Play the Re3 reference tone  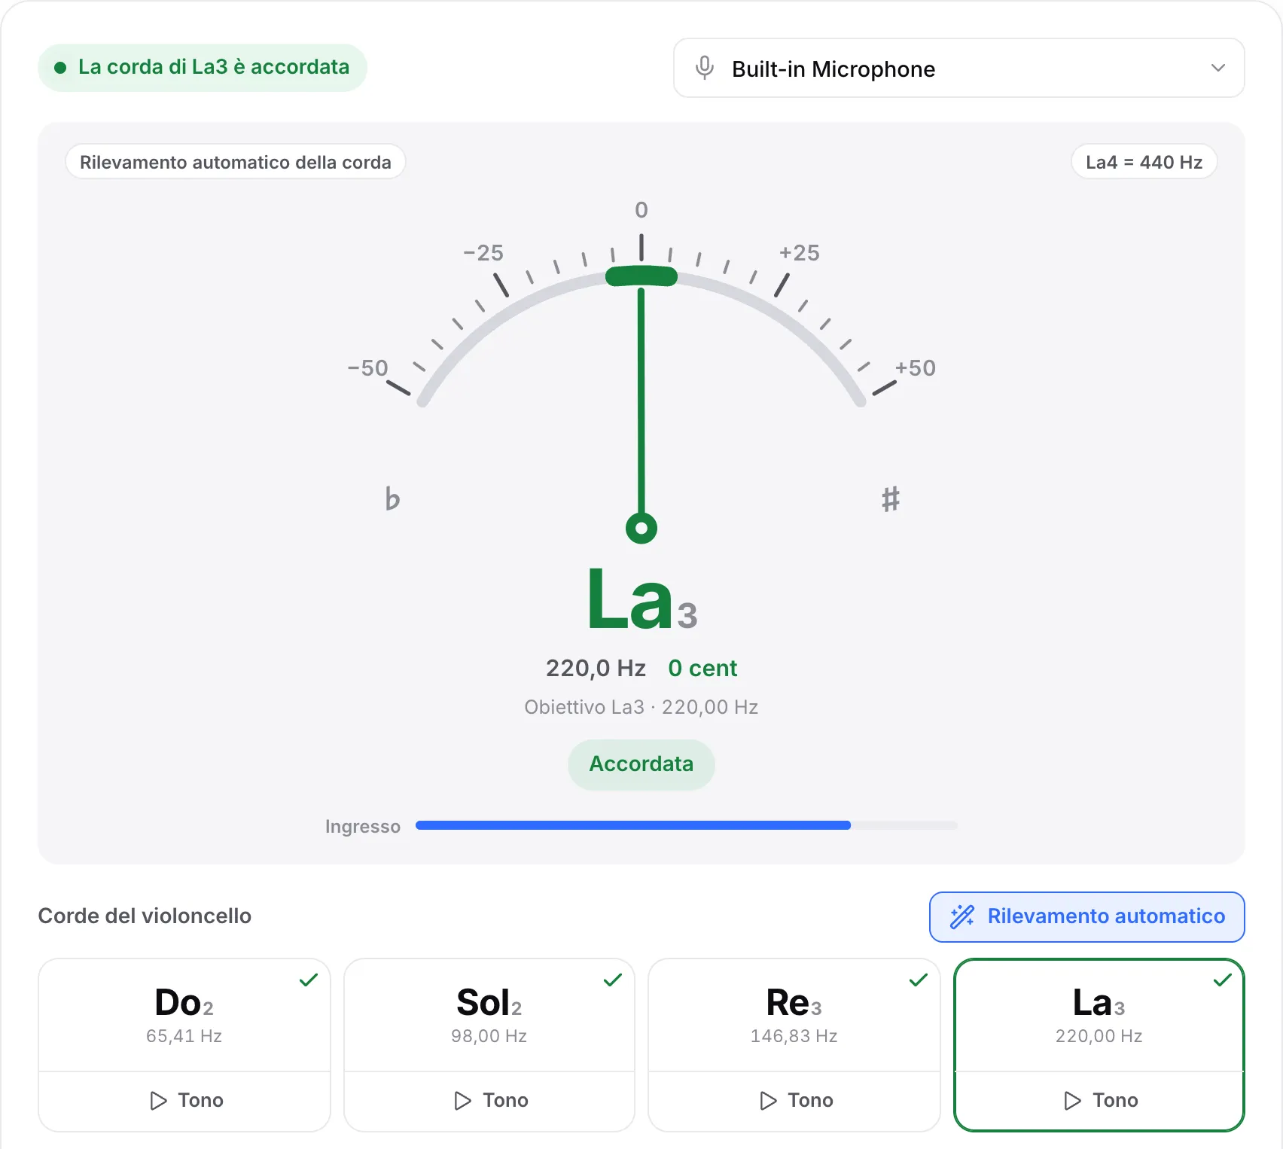[x=794, y=1101]
